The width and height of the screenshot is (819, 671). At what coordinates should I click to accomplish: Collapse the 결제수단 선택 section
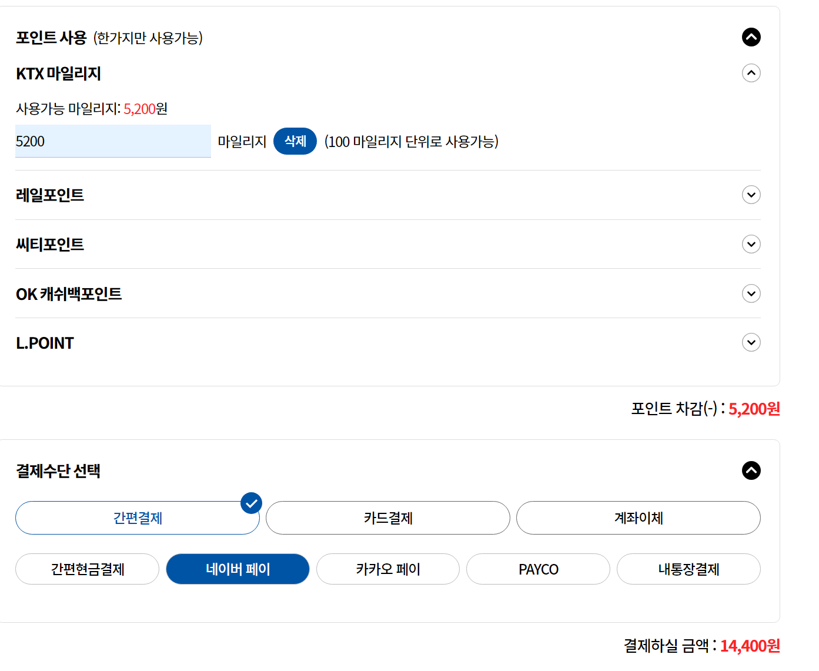coord(751,470)
